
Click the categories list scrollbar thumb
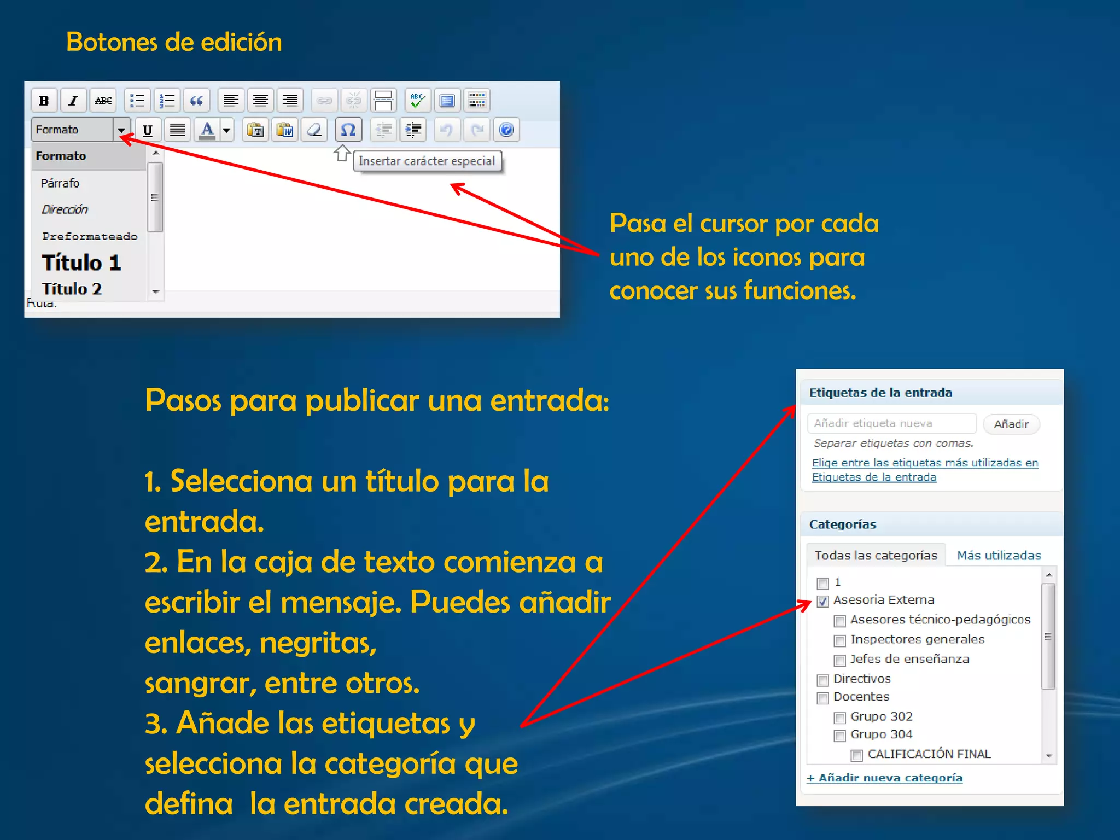(x=1048, y=637)
